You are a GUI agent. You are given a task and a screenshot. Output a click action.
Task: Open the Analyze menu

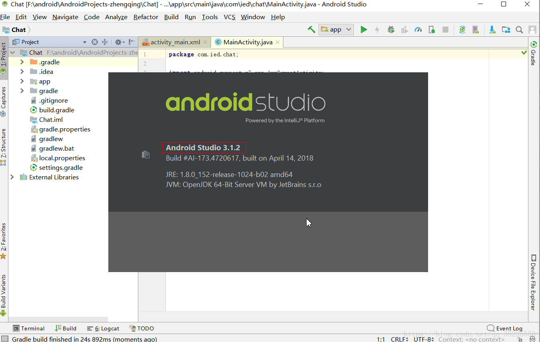pos(116,17)
